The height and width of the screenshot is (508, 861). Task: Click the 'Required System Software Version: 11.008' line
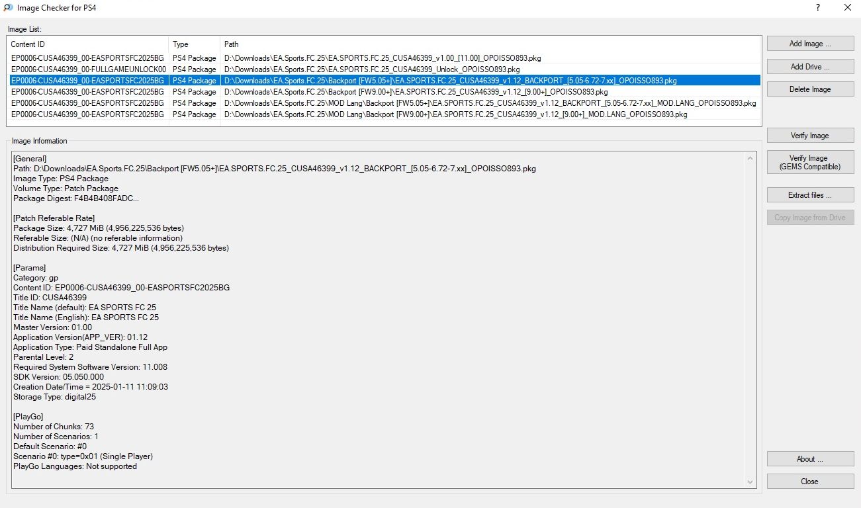[x=91, y=367]
